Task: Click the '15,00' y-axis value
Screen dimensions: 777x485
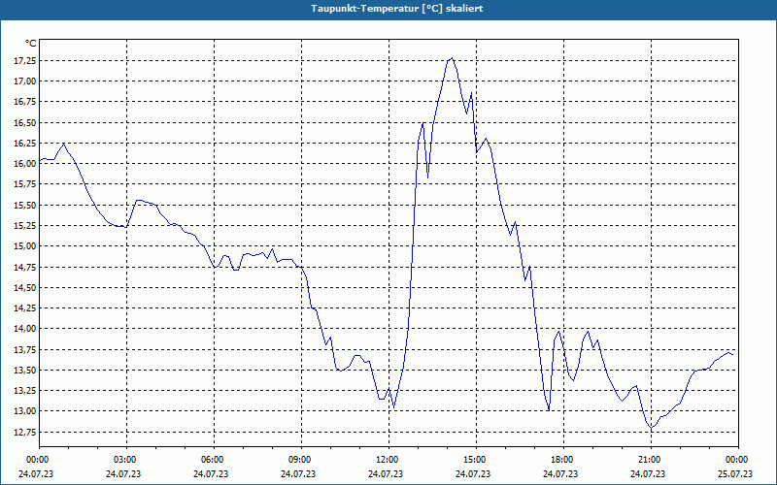Action: coord(27,246)
